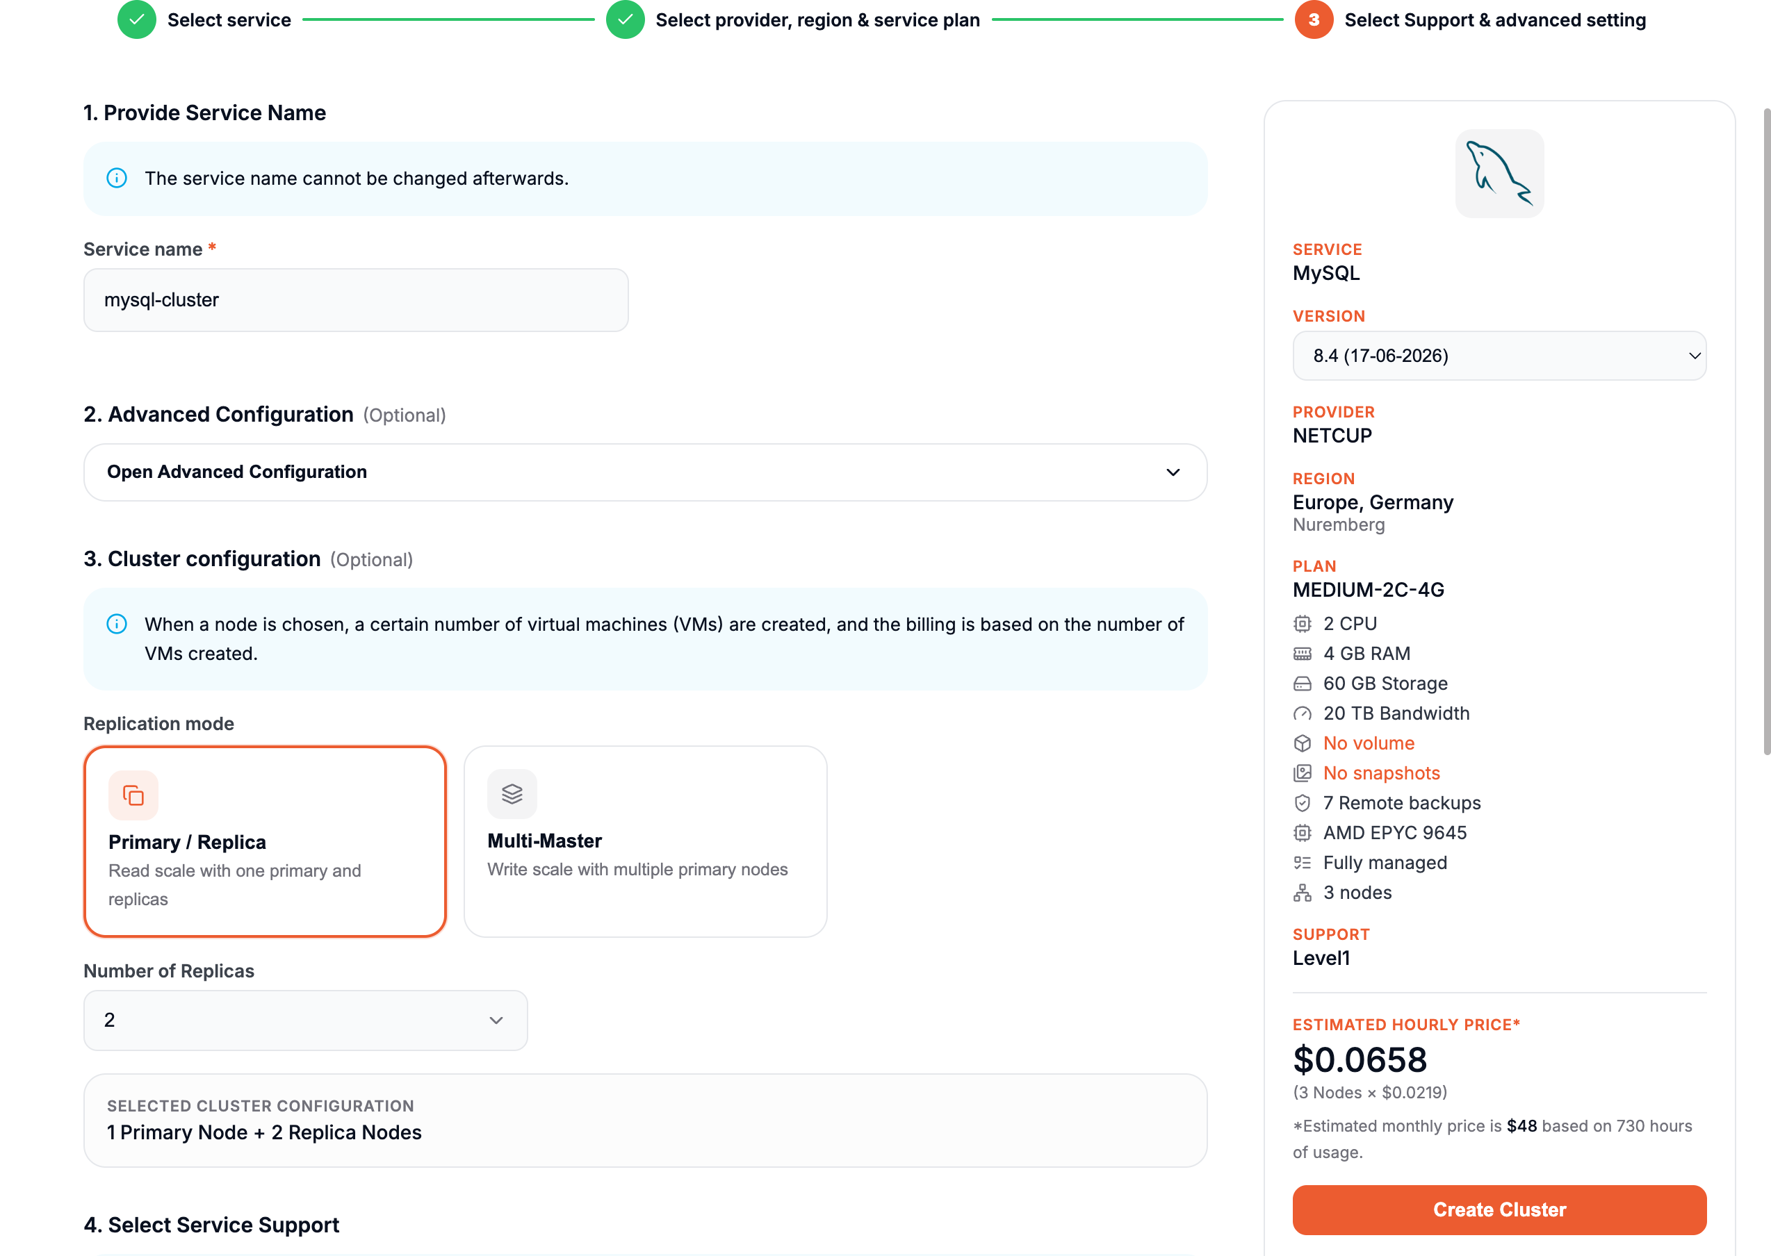Click the Create Cluster button
1771x1256 pixels.
(x=1499, y=1209)
